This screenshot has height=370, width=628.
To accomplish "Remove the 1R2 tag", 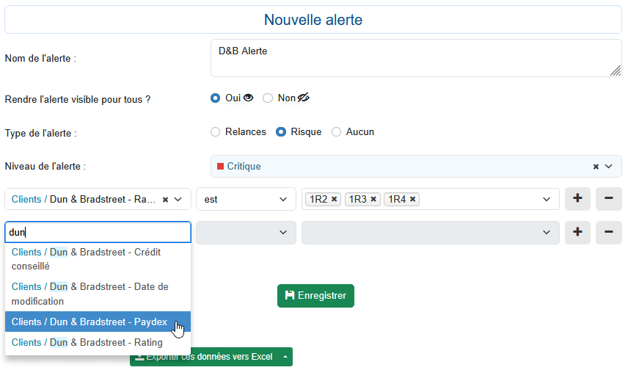I will (334, 199).
